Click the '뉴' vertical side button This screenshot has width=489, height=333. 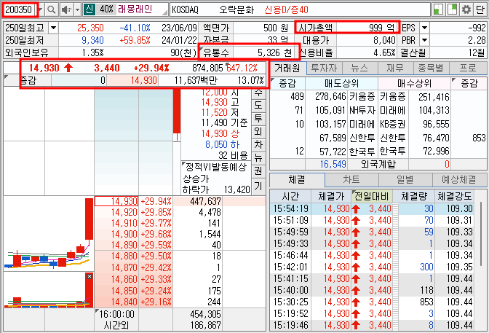258,157
